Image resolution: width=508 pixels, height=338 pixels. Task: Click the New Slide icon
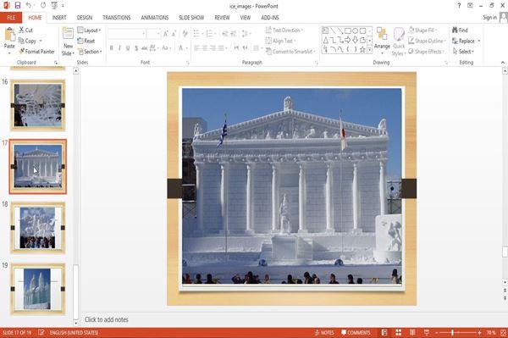pyautogui.click(x=68, y=34)
